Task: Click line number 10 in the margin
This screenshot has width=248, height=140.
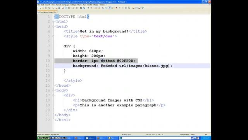Action: coord(48,61)
